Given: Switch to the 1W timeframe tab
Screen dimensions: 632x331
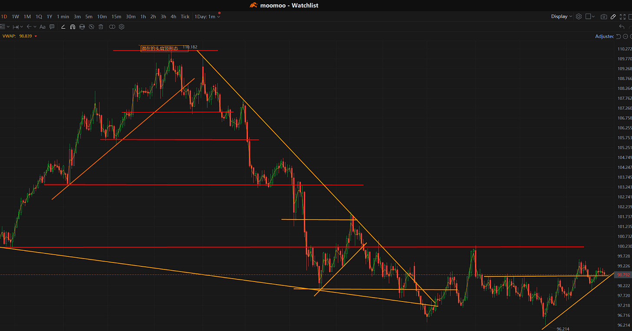Looking at the screenshot, I should point(15,16).
